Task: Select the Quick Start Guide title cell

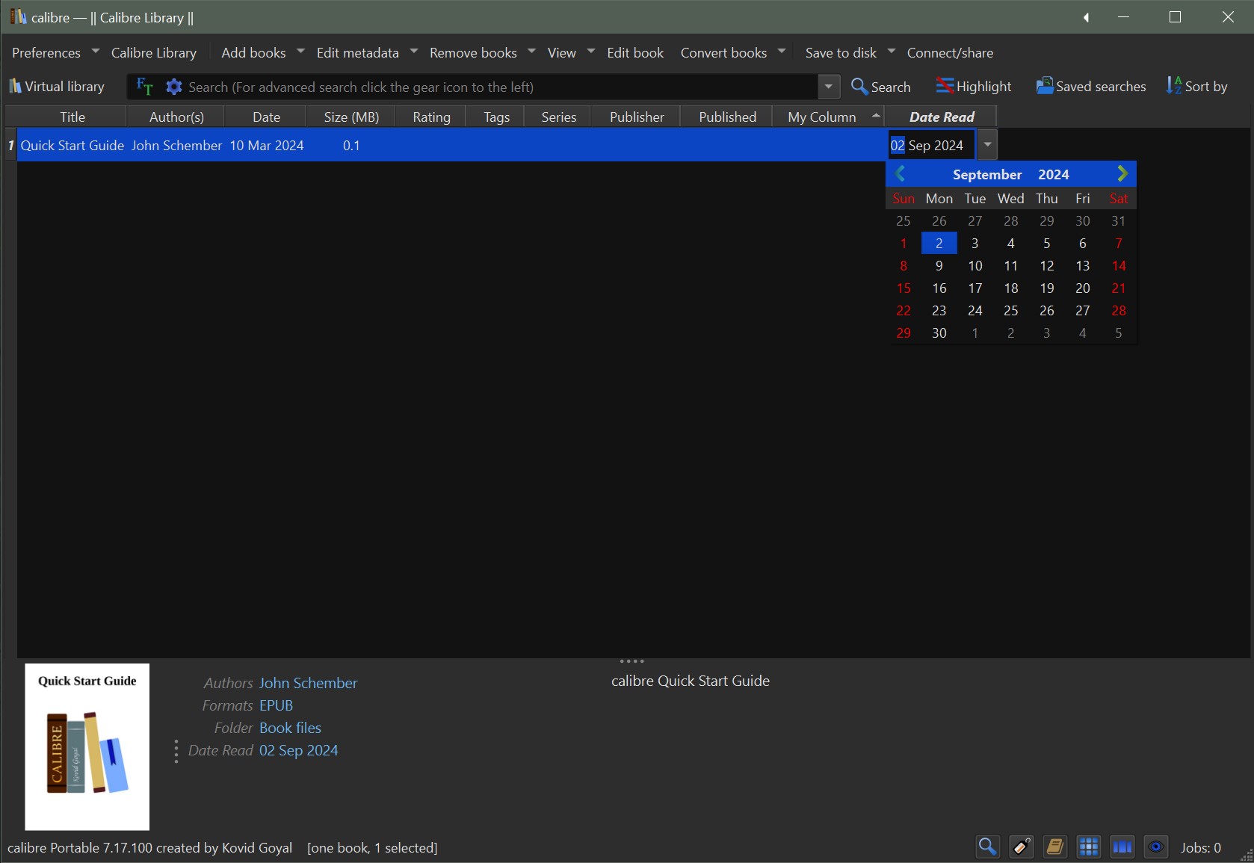Action: 72,146
